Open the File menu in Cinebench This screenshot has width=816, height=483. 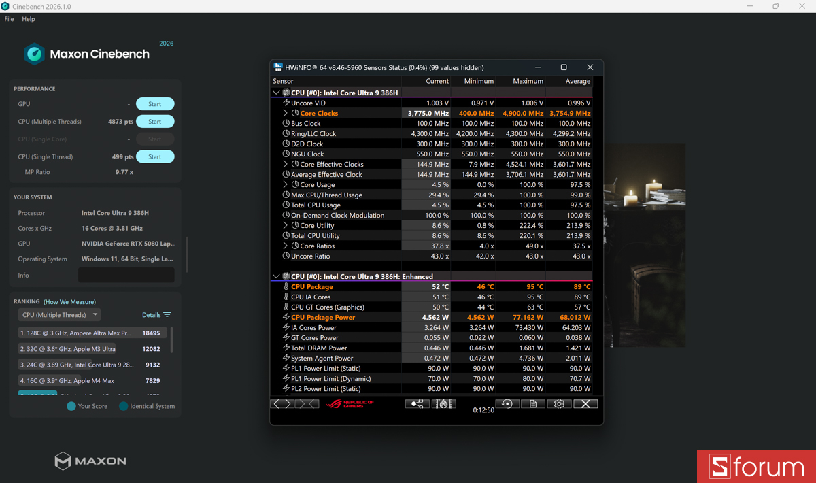point(9,19)
